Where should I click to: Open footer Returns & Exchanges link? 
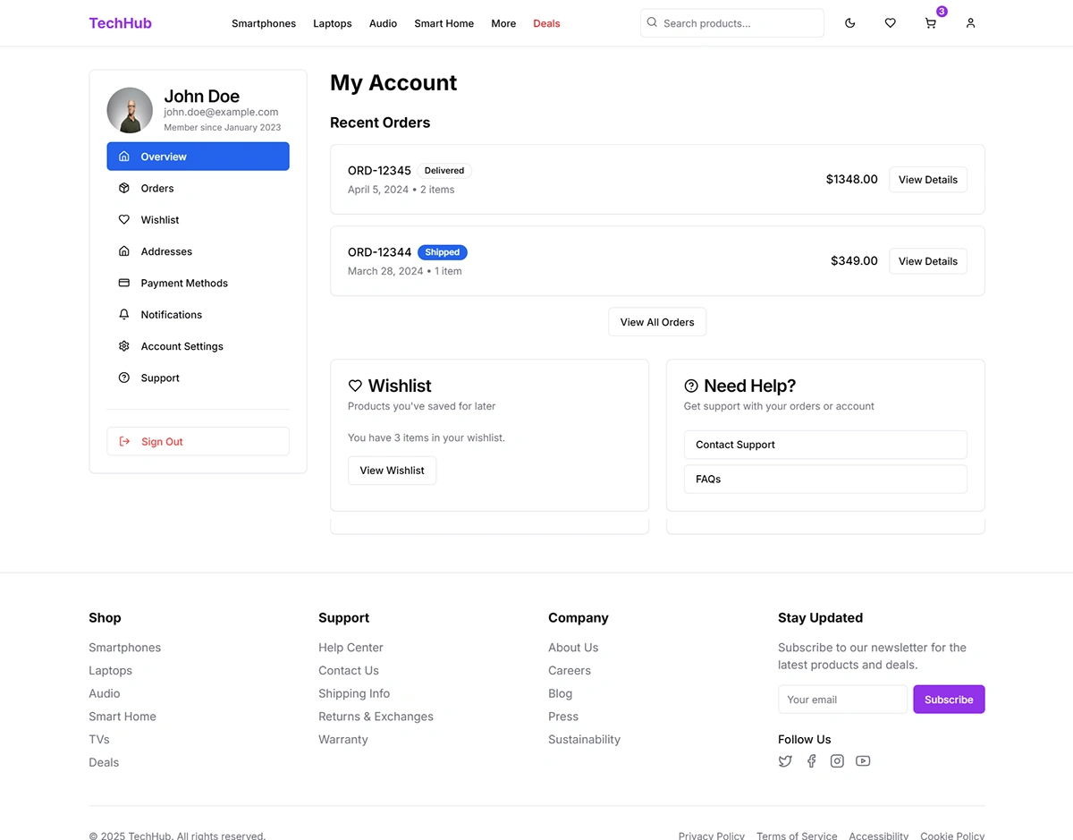tap(376, 717)
